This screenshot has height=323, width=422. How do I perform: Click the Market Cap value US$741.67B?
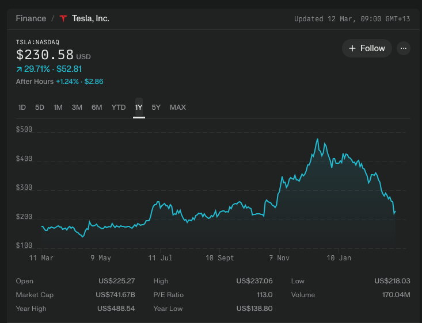click(x=115, y=295)
